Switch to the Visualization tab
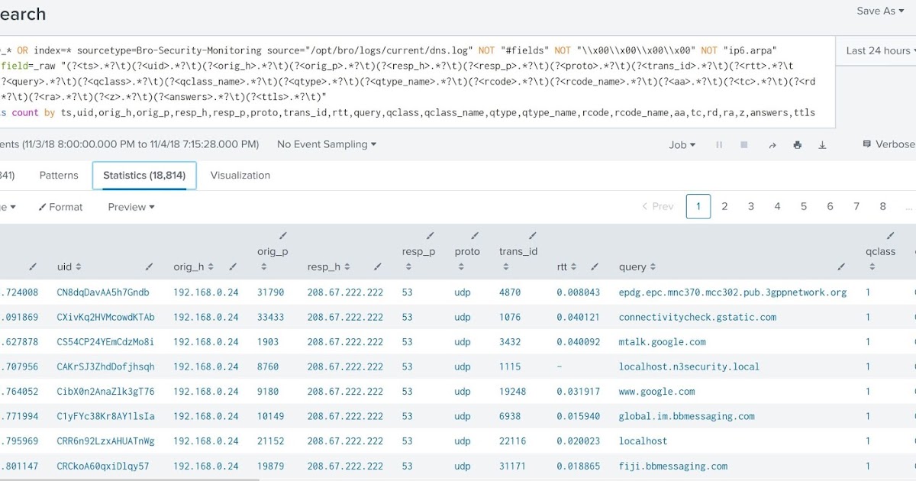The height and width of the screenshot is (481, 916). pos(240,175)
